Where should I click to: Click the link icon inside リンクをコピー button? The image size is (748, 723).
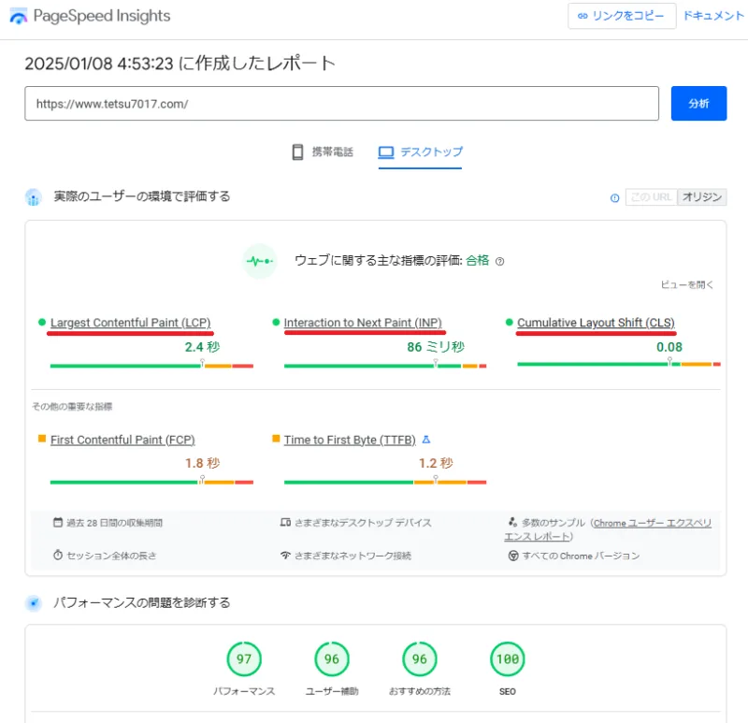pyautogui.click(x=583, y=16)
